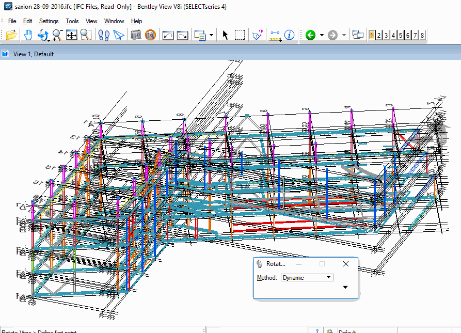This screenshot has height=333, width=461.
Task: Open the File menu
Action: point(12,21)
